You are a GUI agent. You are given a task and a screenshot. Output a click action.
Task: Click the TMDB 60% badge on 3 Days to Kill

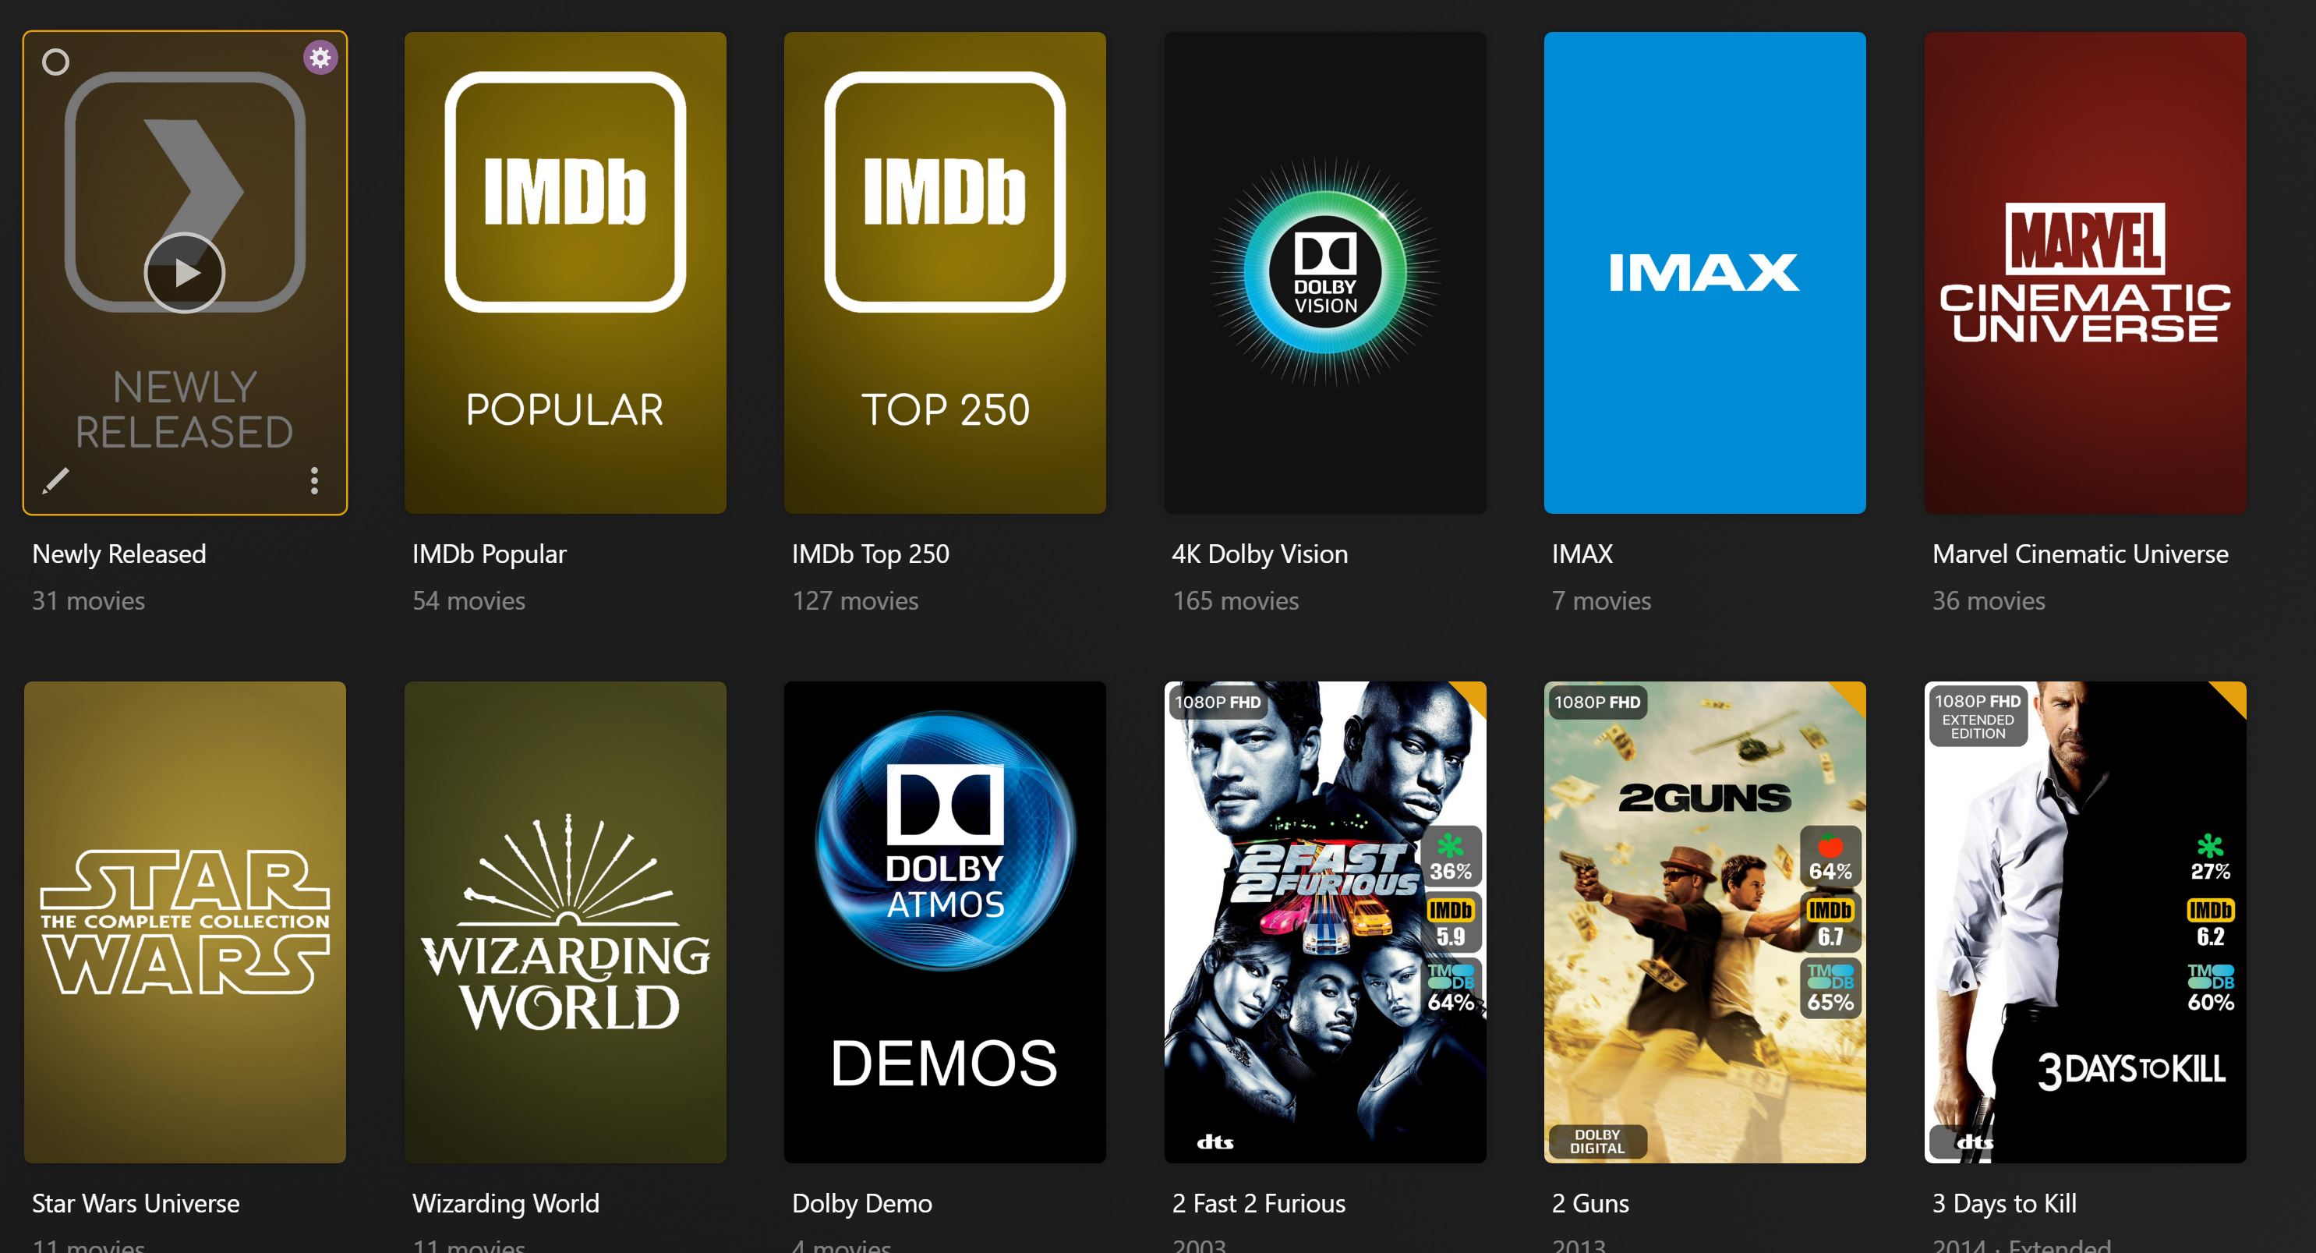coord(2211,989)
